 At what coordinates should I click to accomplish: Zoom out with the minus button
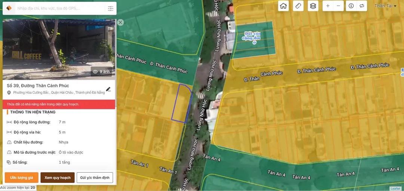pyautogui.click(x=338, y=6)
